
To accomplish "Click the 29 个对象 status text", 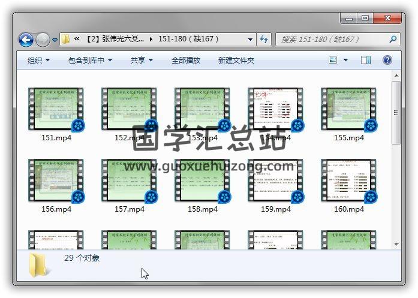I will point(82,258).
